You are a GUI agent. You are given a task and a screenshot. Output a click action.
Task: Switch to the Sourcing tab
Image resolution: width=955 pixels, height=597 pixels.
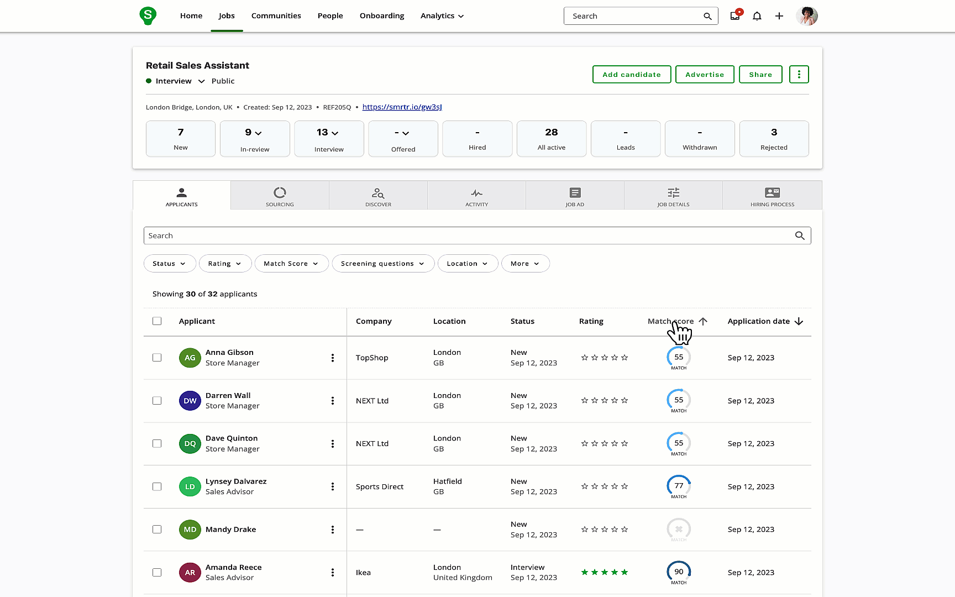click(280, 196)
